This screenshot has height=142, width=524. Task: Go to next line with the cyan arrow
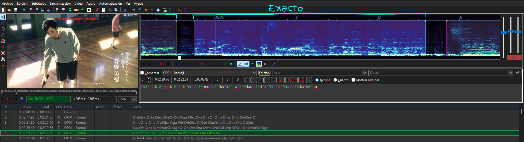point(231,64)
